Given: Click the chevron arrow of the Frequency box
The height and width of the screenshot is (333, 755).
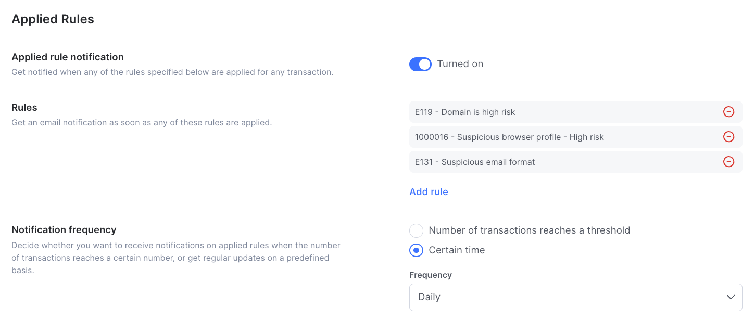Looking at the screenshot, I should (x=730, y=297).
